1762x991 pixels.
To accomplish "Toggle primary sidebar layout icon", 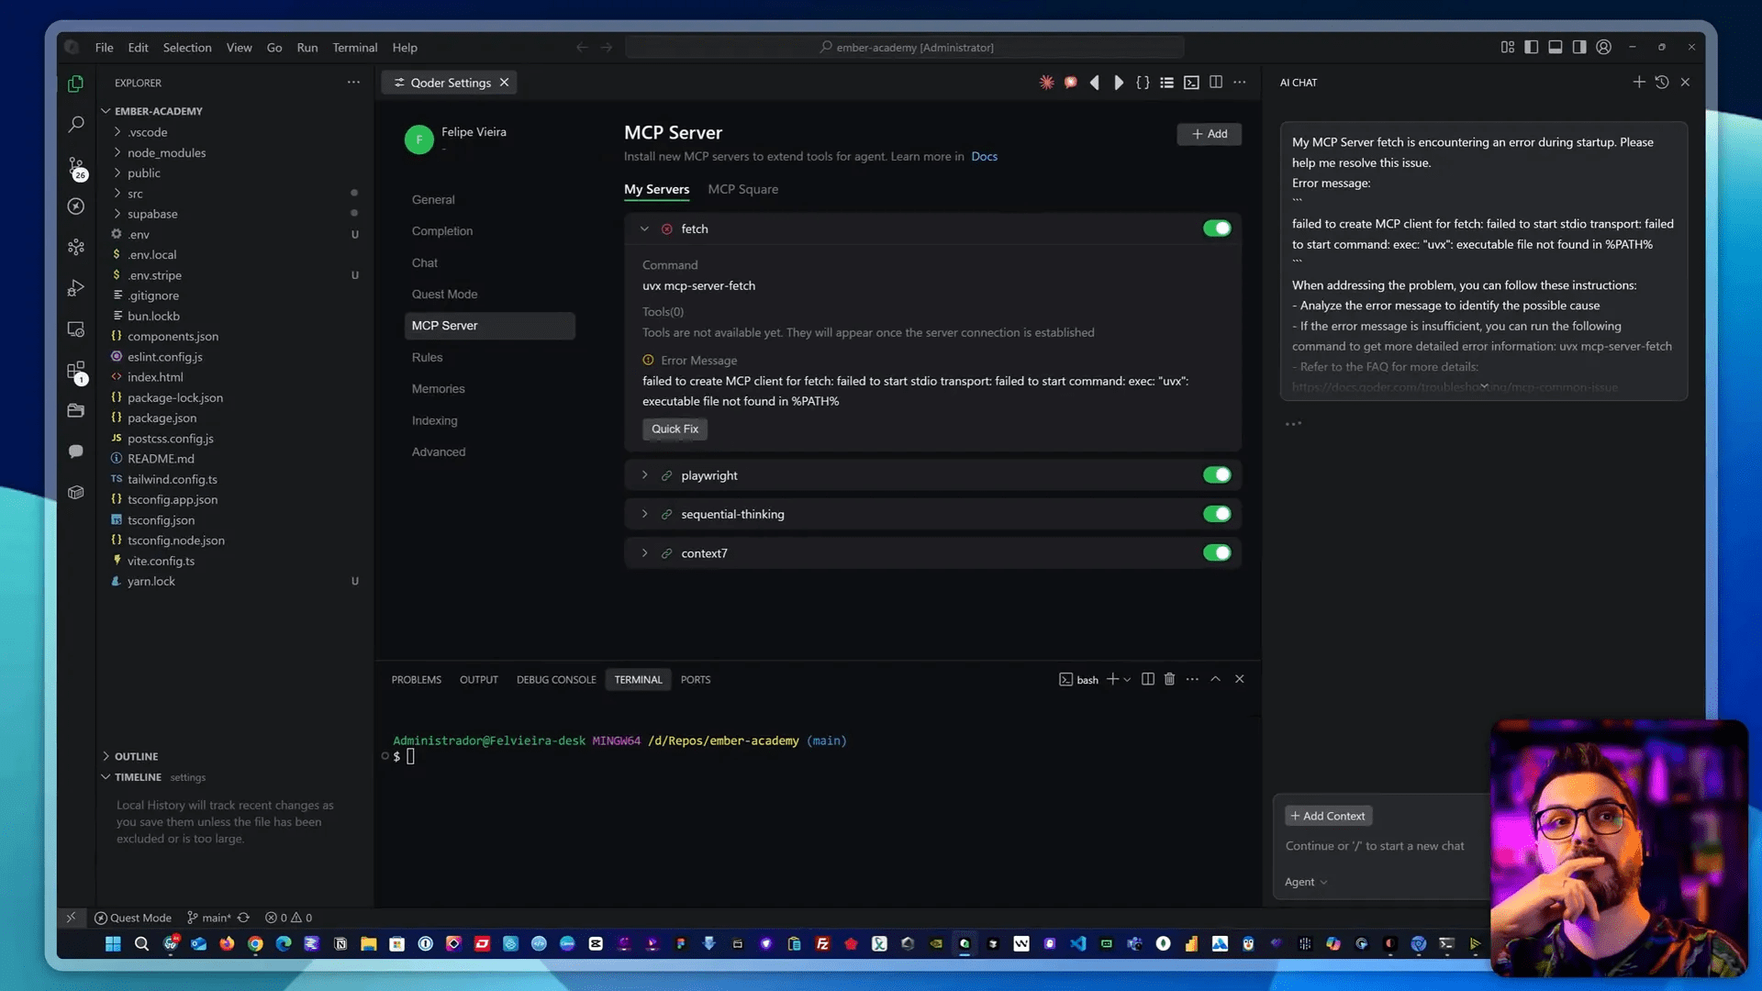I will pos(1532,47).
